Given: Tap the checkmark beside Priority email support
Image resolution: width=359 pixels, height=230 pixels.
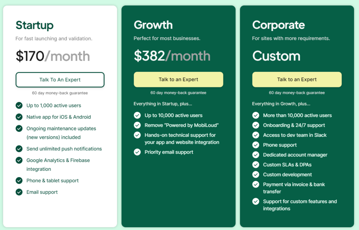Looking at the screenshot, I should click(137, 152).
